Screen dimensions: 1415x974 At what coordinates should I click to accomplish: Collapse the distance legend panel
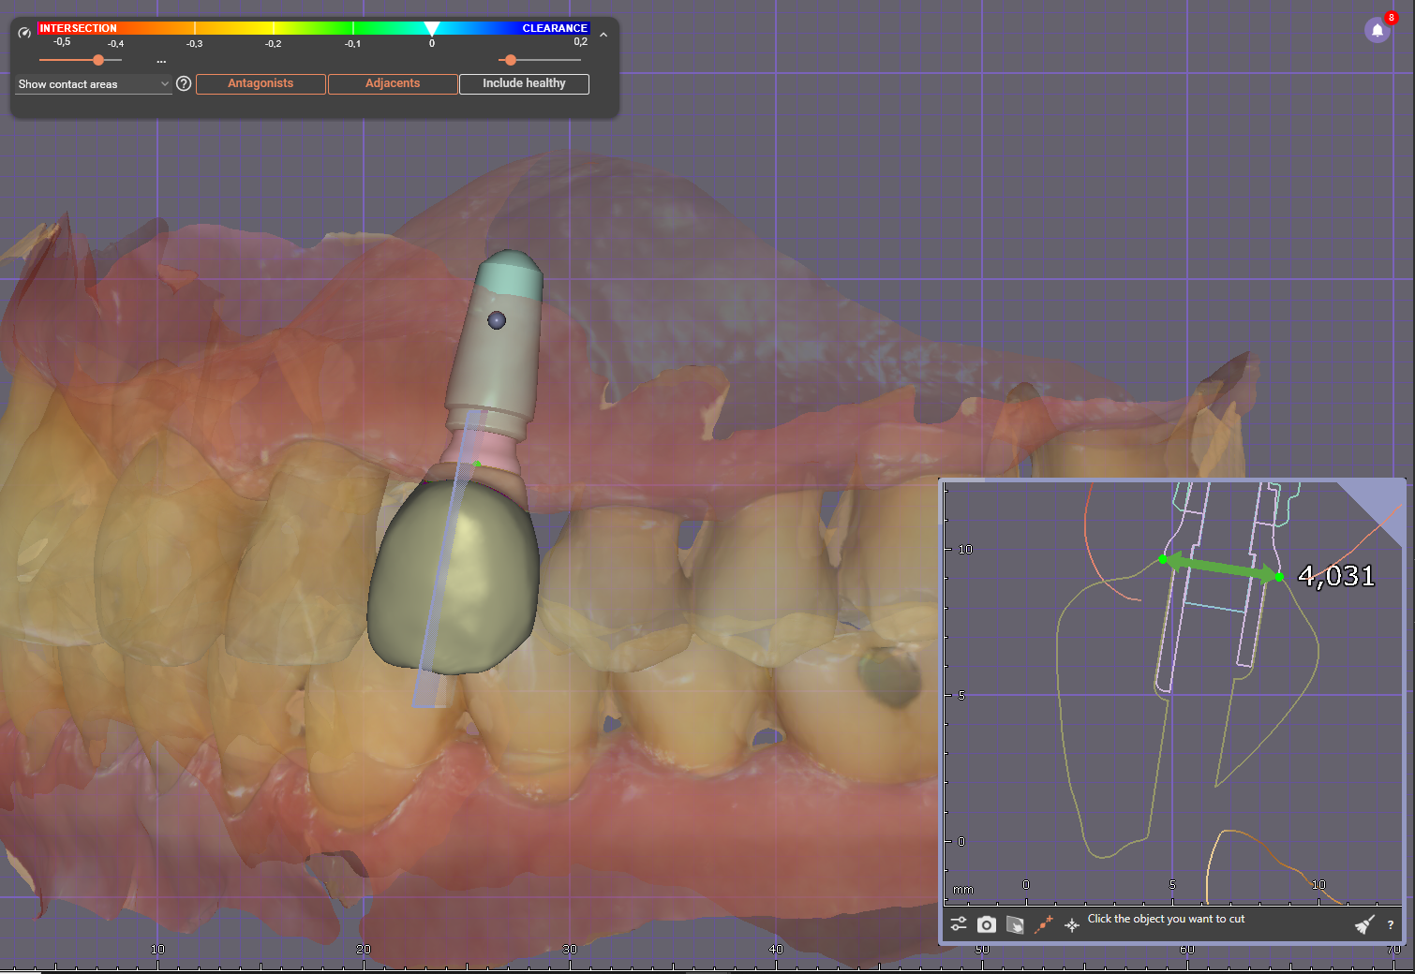603,35
